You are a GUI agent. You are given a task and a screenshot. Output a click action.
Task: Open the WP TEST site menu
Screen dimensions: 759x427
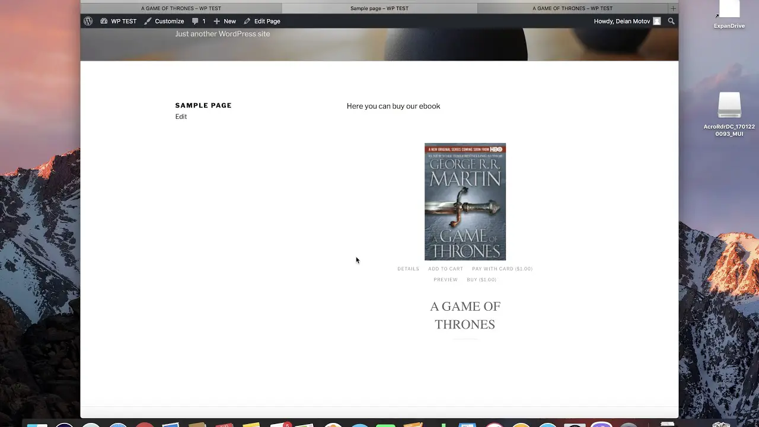[119, 21]
